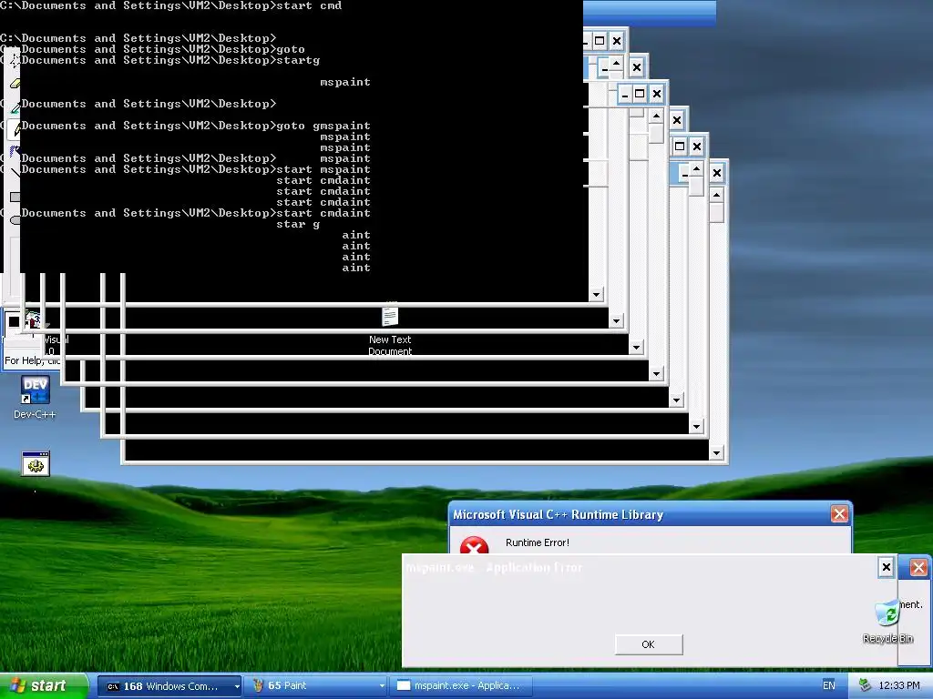Click the 'start cmd' command text on the top line
Image resolution: width=933 pixels, height=699 pixels.
coord(310,6)
